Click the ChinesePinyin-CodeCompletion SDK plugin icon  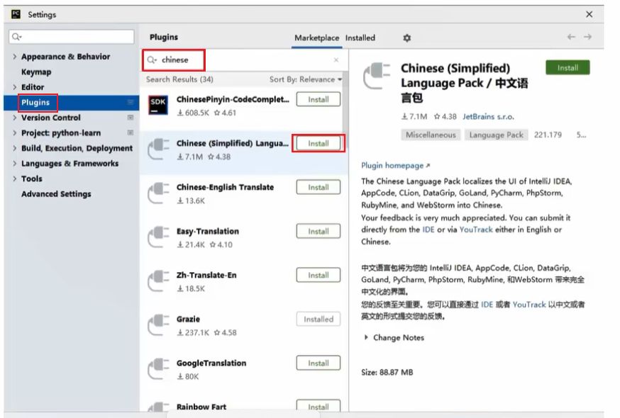pyautogui.click(x=157, y=106)
